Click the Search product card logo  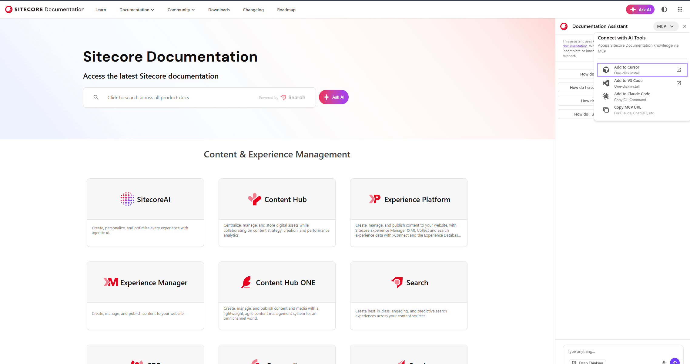point(397,282)
